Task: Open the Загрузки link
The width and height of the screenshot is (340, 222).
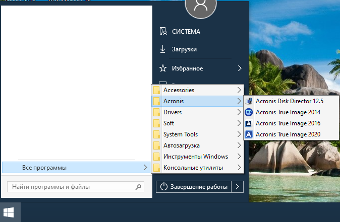Action: (184, 49)
